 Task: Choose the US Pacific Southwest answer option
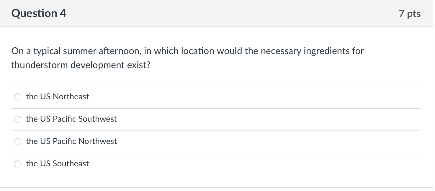17,119
